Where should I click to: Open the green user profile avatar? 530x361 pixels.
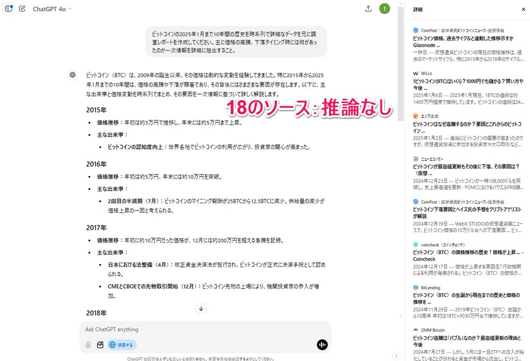pyautogui.click(x=385, y=9)
